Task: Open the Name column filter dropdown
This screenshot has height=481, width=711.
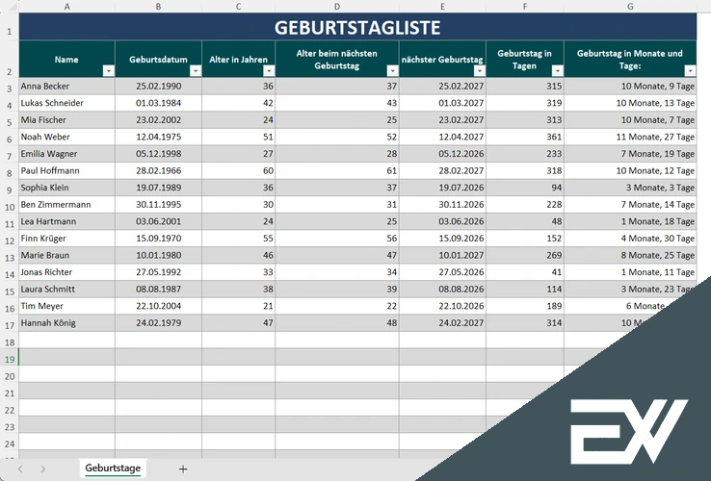Action: click(108, 70)
